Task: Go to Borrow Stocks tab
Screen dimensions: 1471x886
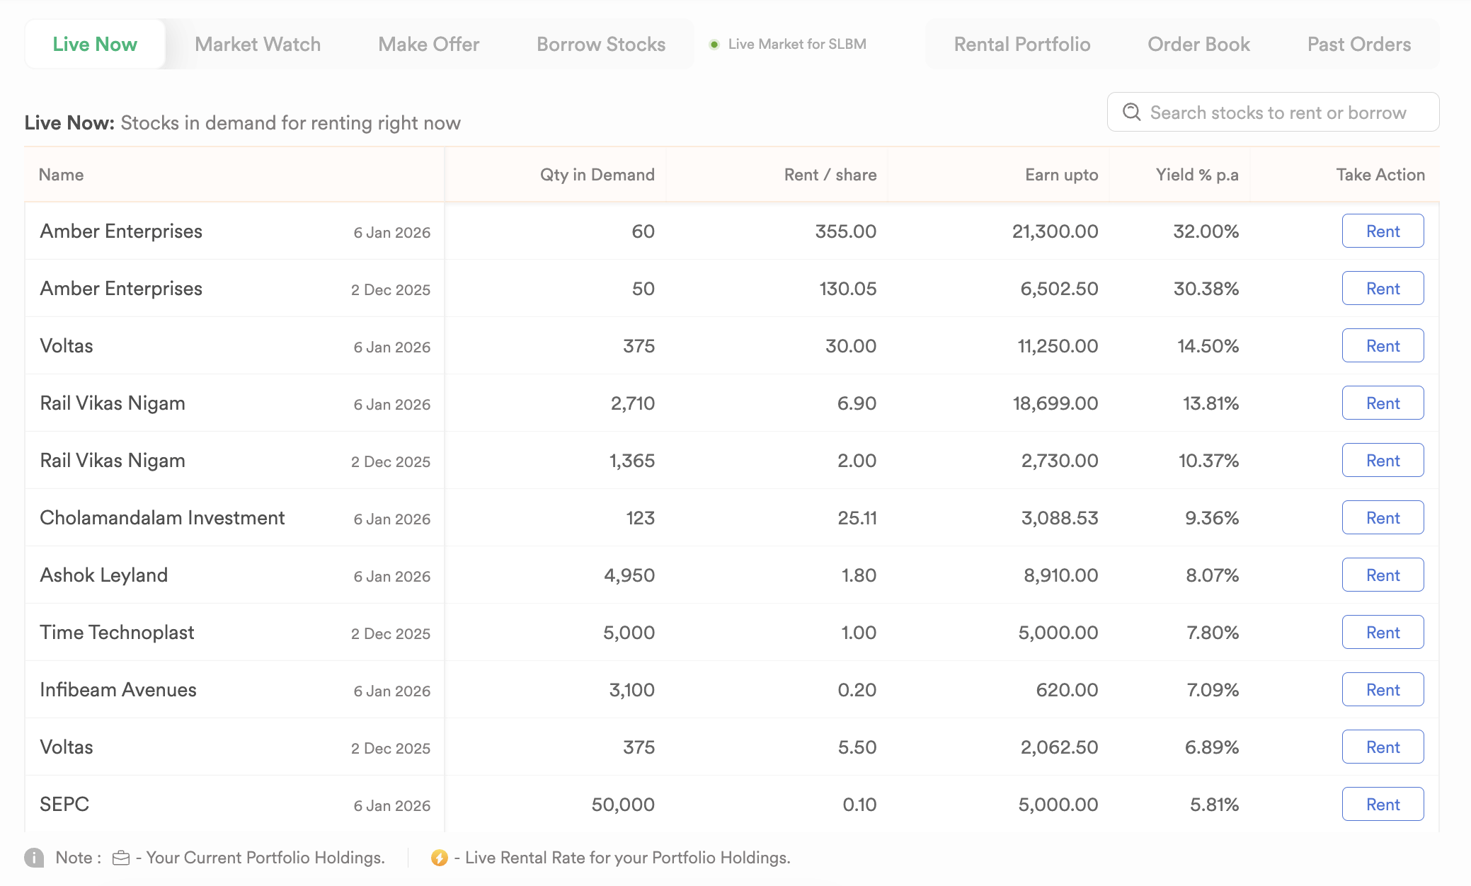Action: (x=600, y=45)
